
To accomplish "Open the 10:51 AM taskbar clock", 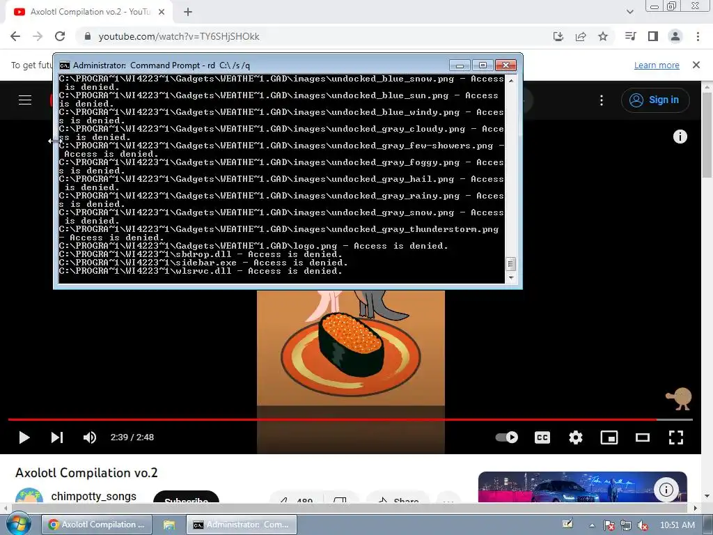I will click(677, 525).
